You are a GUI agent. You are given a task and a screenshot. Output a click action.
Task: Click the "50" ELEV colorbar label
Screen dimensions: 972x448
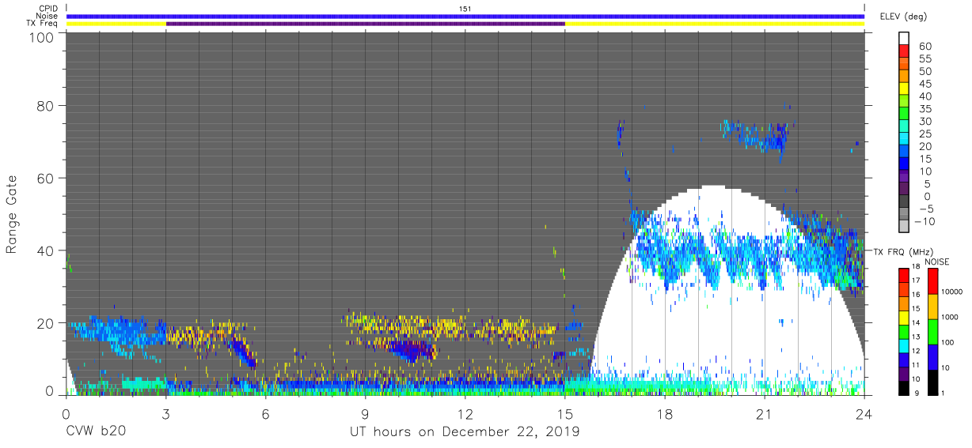926,71
